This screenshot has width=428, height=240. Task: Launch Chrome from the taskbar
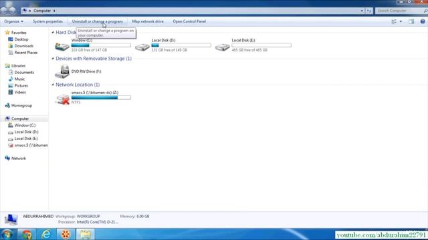[x=27, y=234]
